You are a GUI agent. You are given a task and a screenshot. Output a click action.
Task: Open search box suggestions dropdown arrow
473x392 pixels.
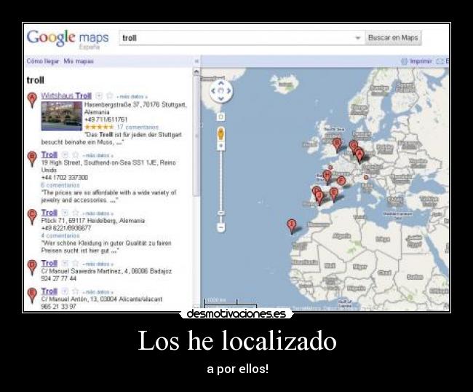(x=358, y=38)
